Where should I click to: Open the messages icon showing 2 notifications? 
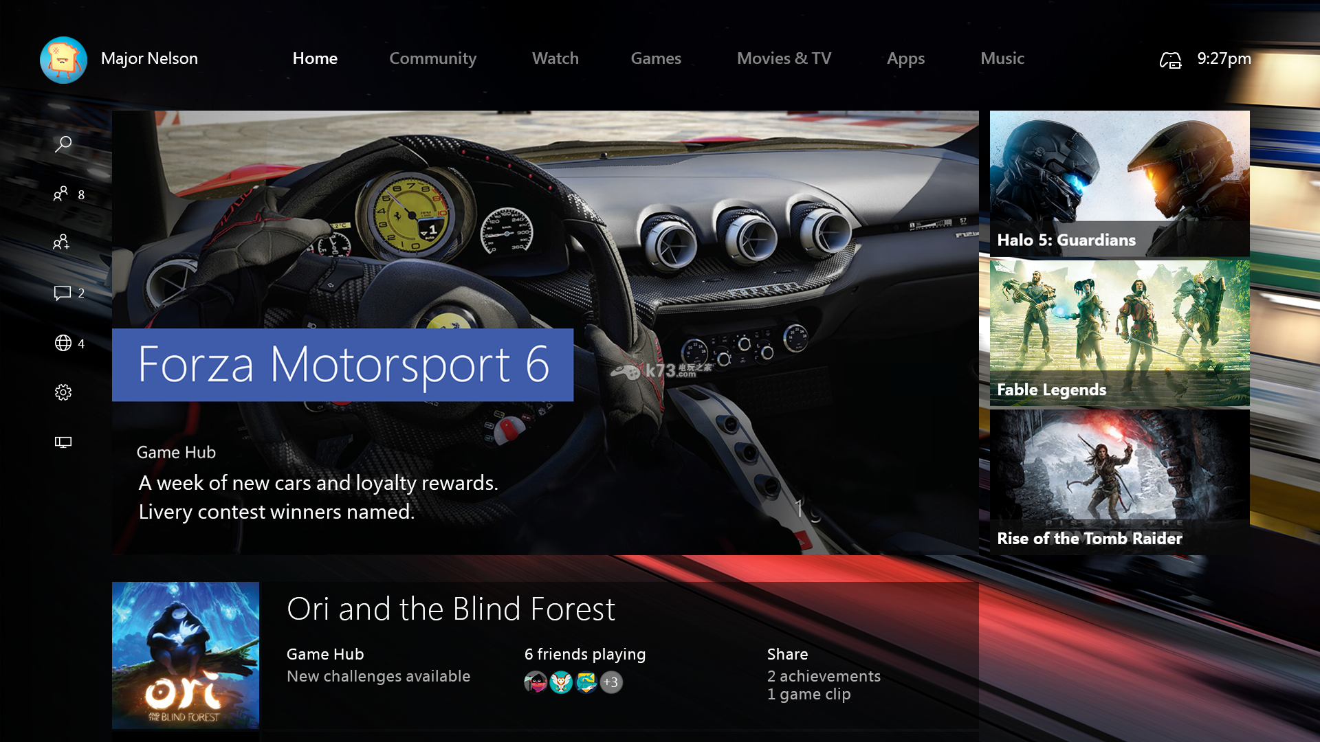(x=63, y=292)
